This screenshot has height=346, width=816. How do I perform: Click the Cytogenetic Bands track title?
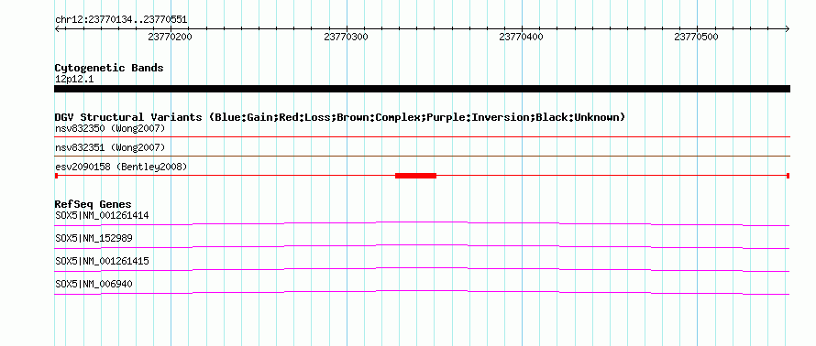tap(109, 68)
